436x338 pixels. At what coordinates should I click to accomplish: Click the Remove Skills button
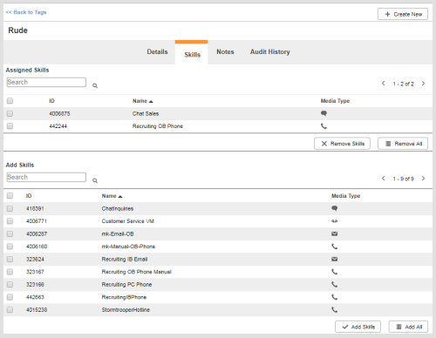tap(342, 144)
